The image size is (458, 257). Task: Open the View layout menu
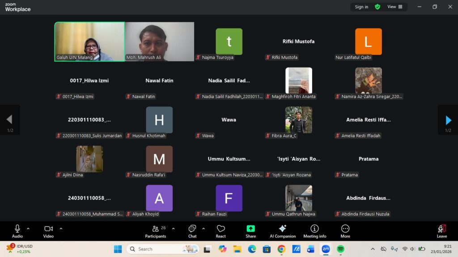tap(394, 7)
